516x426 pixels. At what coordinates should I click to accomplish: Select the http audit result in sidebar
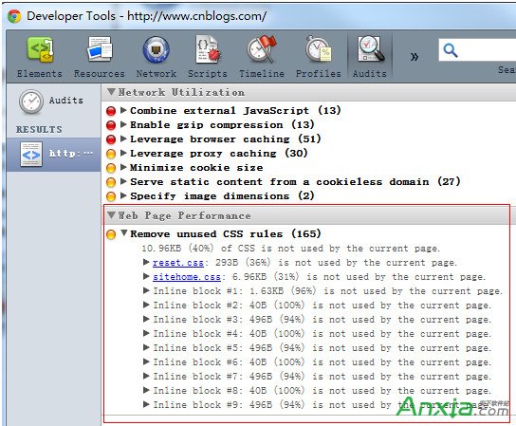point(54,154)
